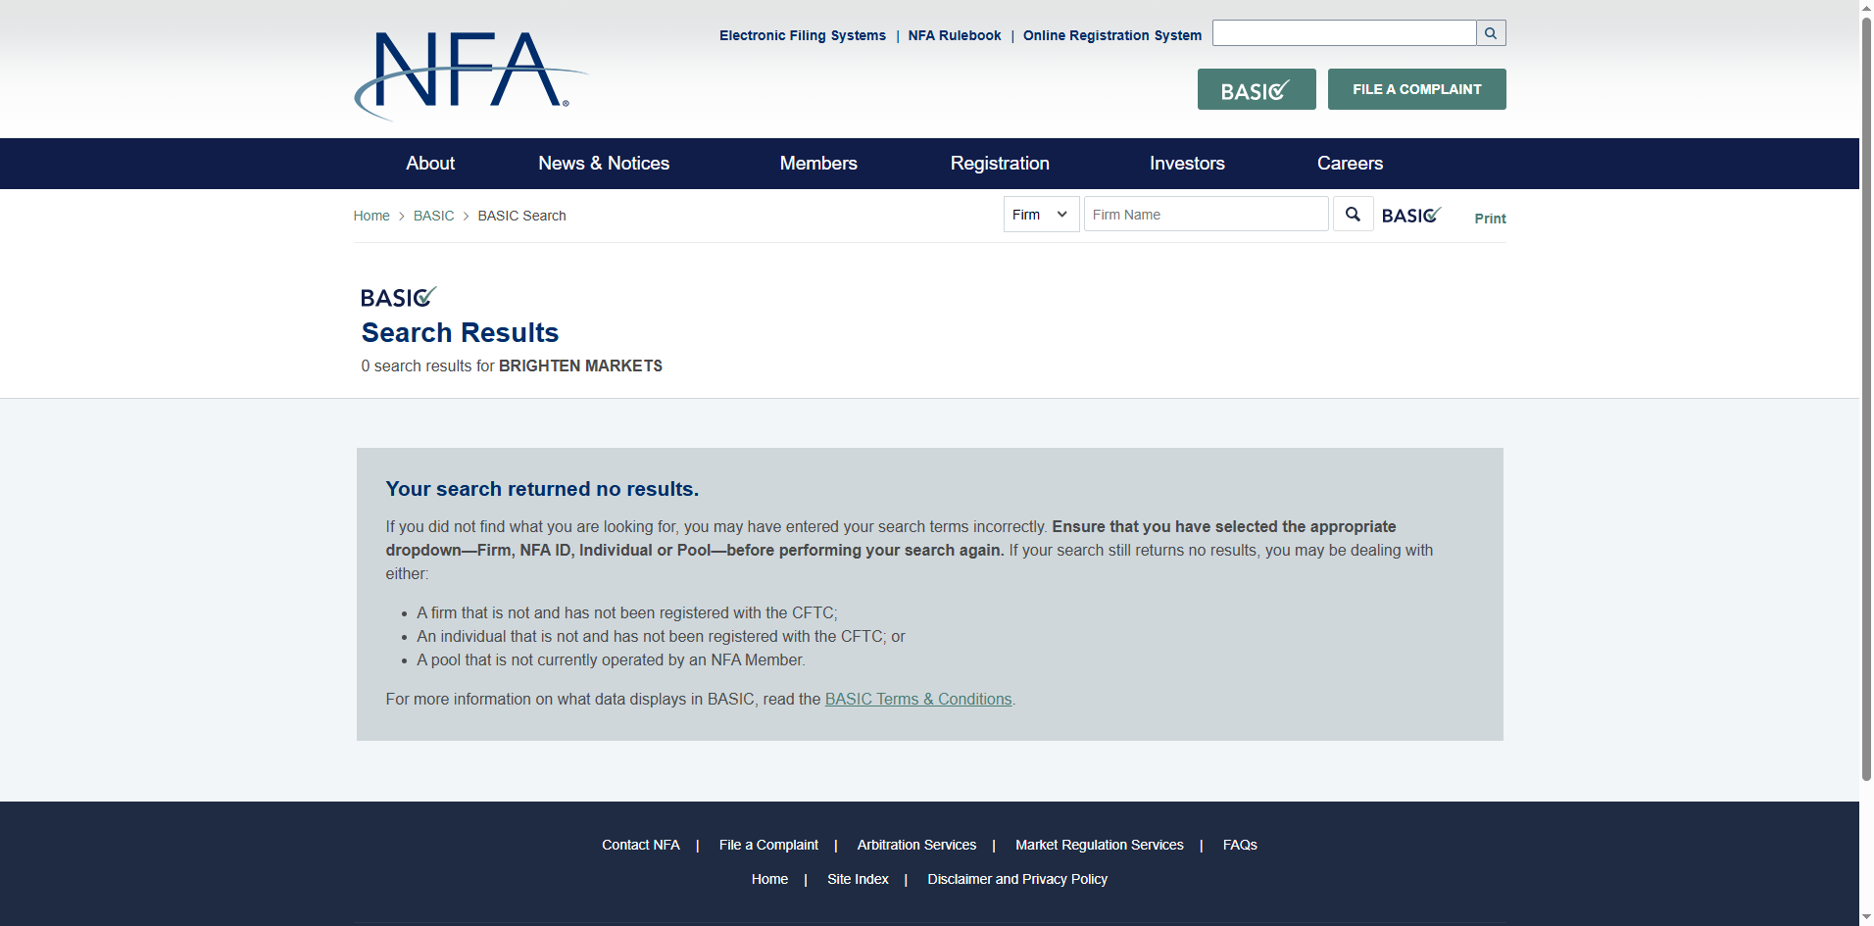Click the top site search magnifier icon
Screen dimensions: 1874x926
1491,33
